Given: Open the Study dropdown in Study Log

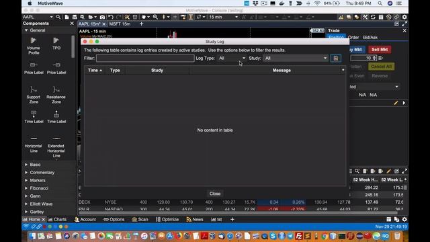Looking at the screenshot, I should click(x=296, y=58).
